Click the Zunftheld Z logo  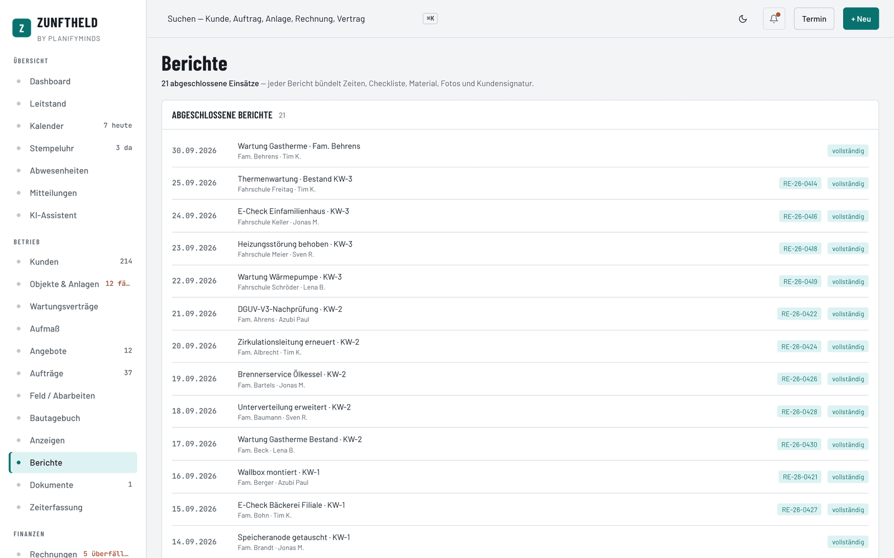click(22, 28)
